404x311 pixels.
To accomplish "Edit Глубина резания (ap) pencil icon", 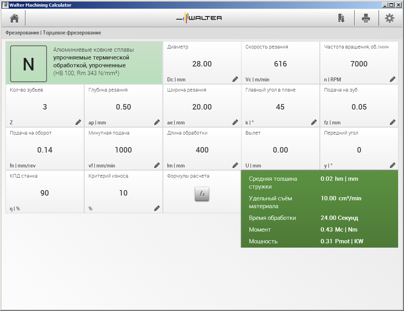I will (x=157, y=122).
